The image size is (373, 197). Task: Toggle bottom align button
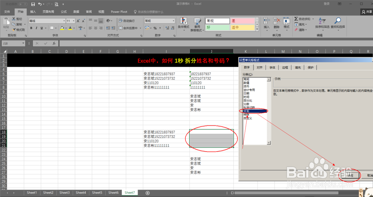coord(101,21)
